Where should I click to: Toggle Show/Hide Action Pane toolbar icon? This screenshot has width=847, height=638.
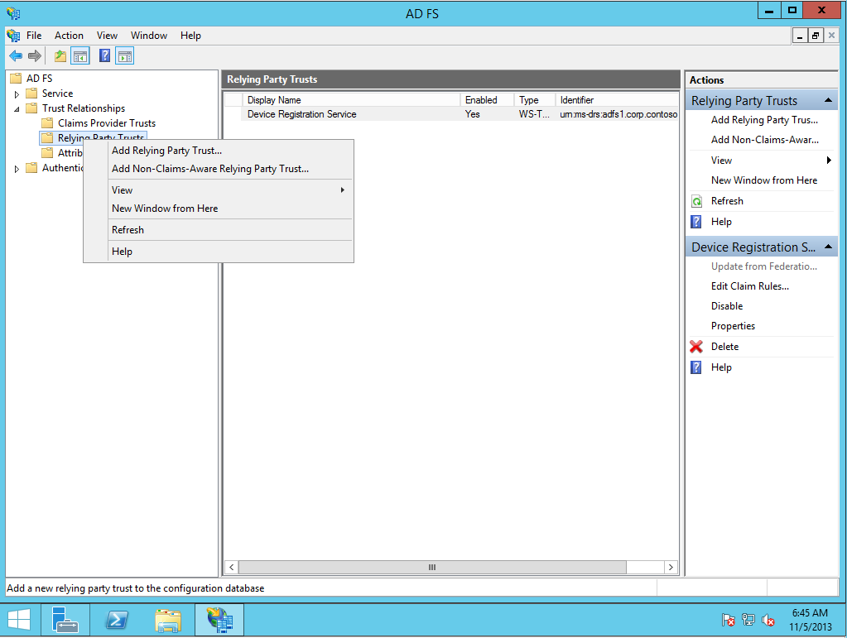125,56
